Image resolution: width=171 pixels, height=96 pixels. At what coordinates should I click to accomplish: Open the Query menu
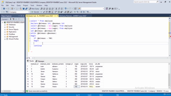click(x=19, y=5)
